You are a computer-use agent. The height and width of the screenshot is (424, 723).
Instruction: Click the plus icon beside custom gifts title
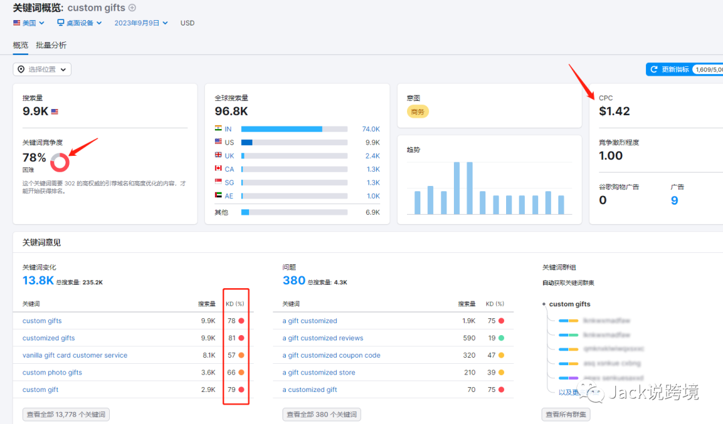pyautogui.click(x=133, y=8)
